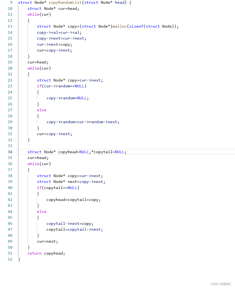This screenshot has width=235, height=288.
Task: Click the sizeof keyword on line 13
Action: [136, 27]
